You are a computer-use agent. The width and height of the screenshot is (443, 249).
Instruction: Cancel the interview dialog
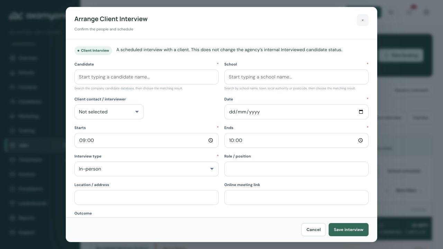[314, 230]
